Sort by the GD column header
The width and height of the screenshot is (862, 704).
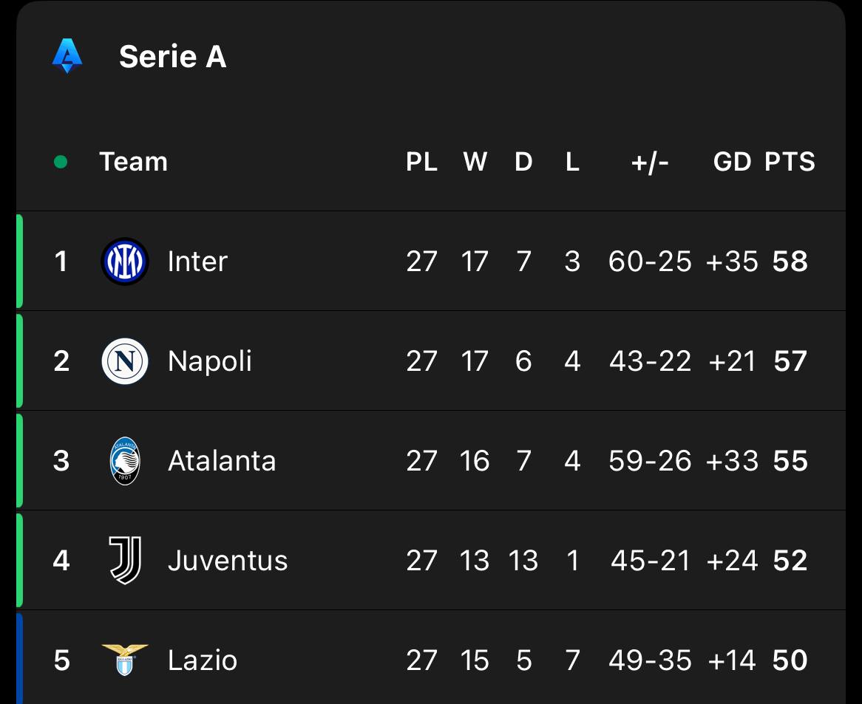pos(733,162)
